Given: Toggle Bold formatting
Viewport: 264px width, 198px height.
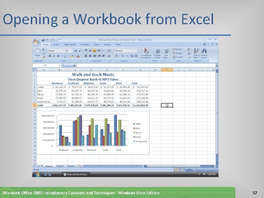Looking at the screenshot, I should [50, 56].
